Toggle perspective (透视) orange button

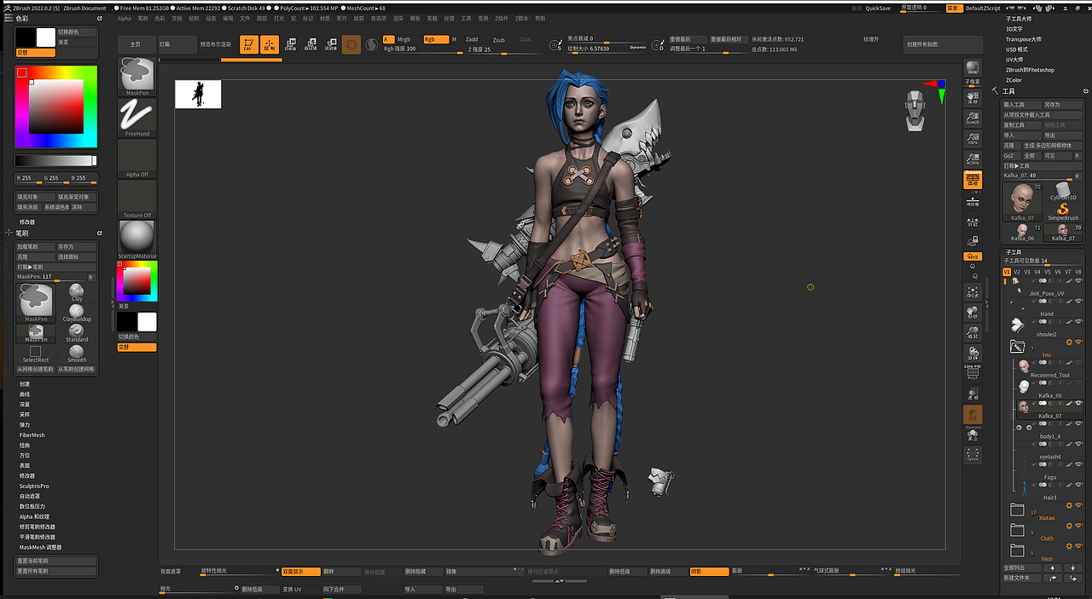[973, 179]
